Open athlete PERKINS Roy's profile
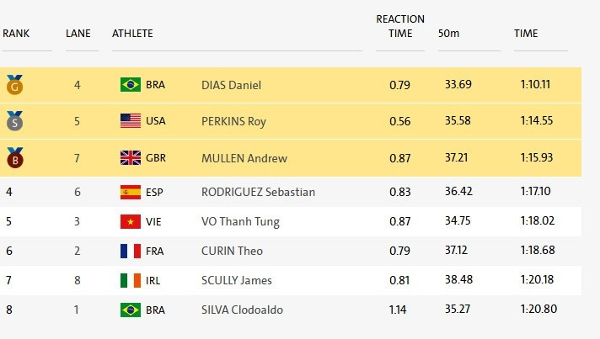 [233, 121]
